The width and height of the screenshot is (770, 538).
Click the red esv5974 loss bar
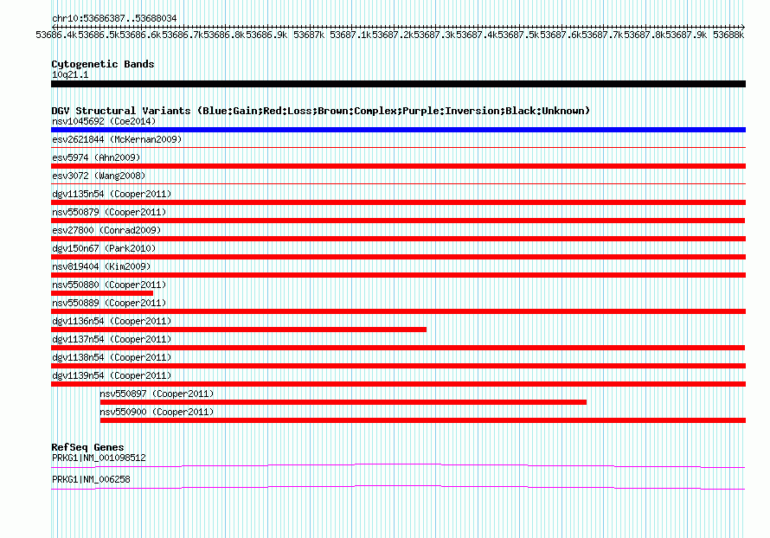point(398,166)
